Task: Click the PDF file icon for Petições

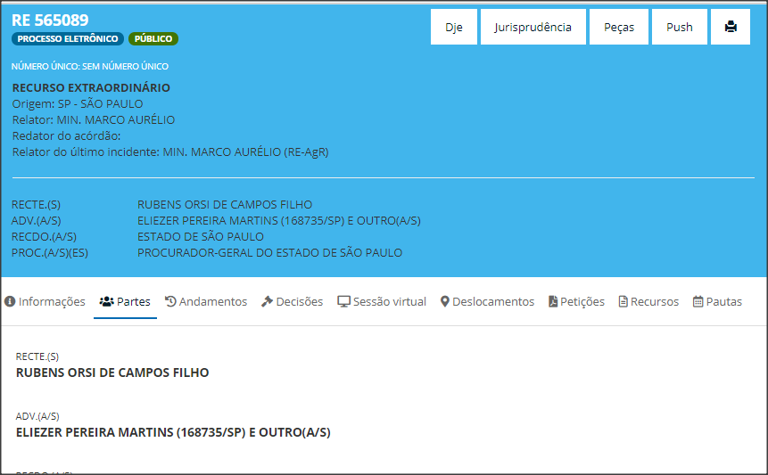Action: point(553,302)
